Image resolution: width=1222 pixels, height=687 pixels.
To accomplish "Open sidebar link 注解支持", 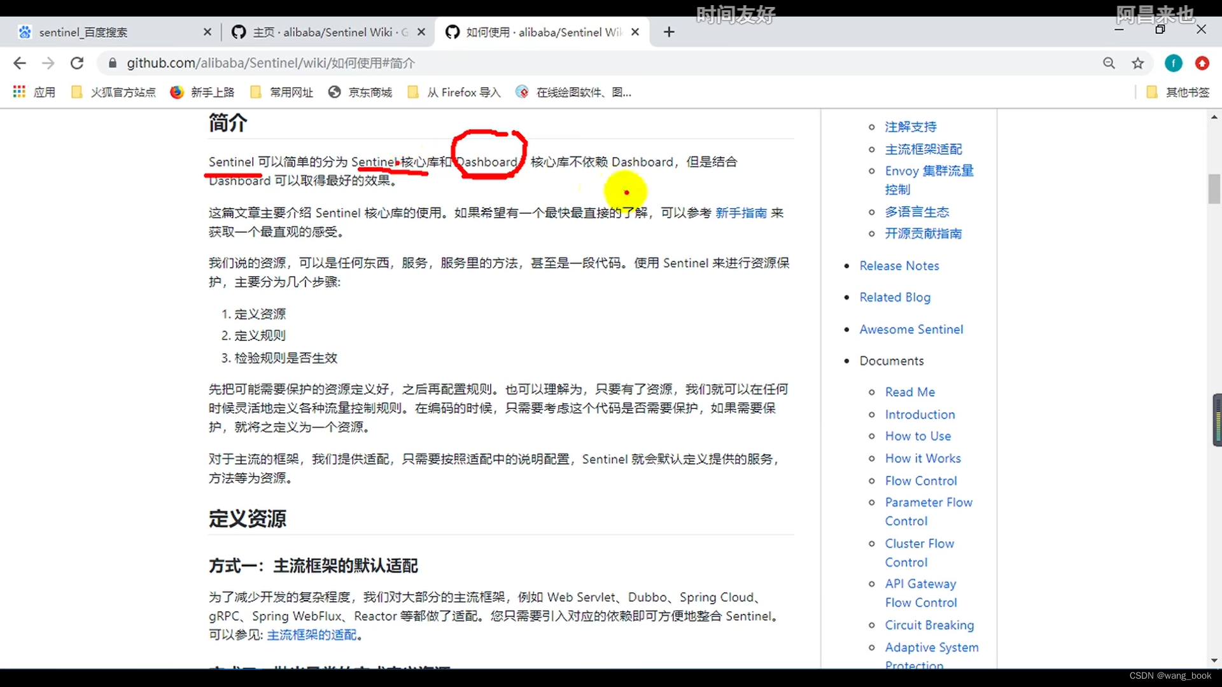I will pyautogui.click(x=911, y=127).
